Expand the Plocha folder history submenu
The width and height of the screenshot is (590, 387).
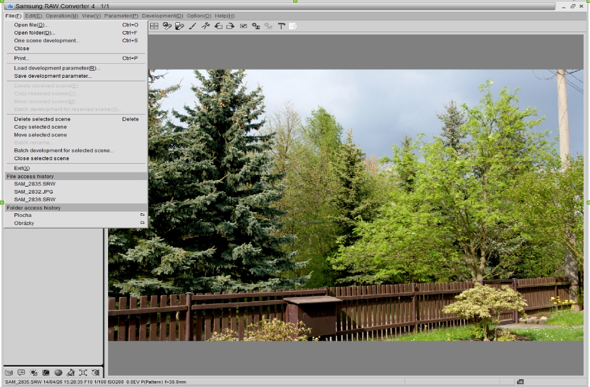click(23, 215)
